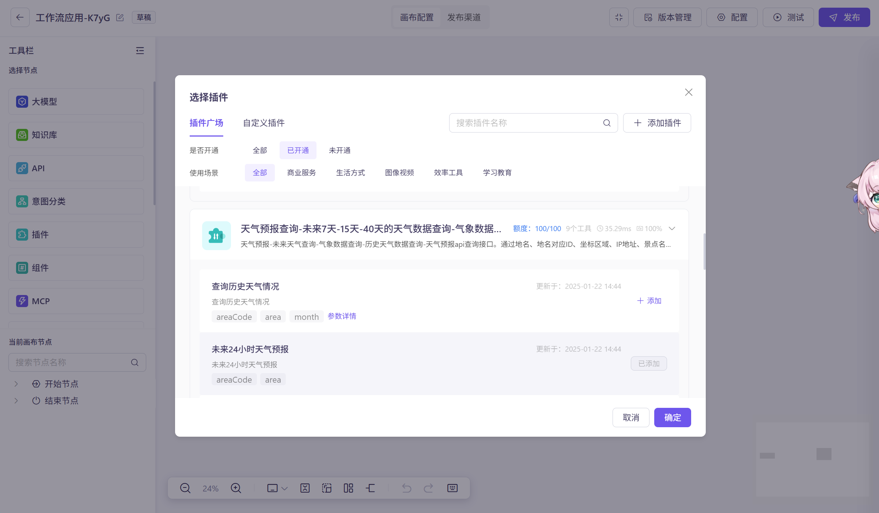Collapse the 工具栏 panel using menu icon

(140, 51)
